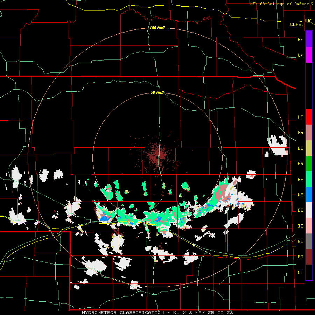
Task: Click the 100 NMI range ring label
Action: pyautogui.click(x=157, y=28)
